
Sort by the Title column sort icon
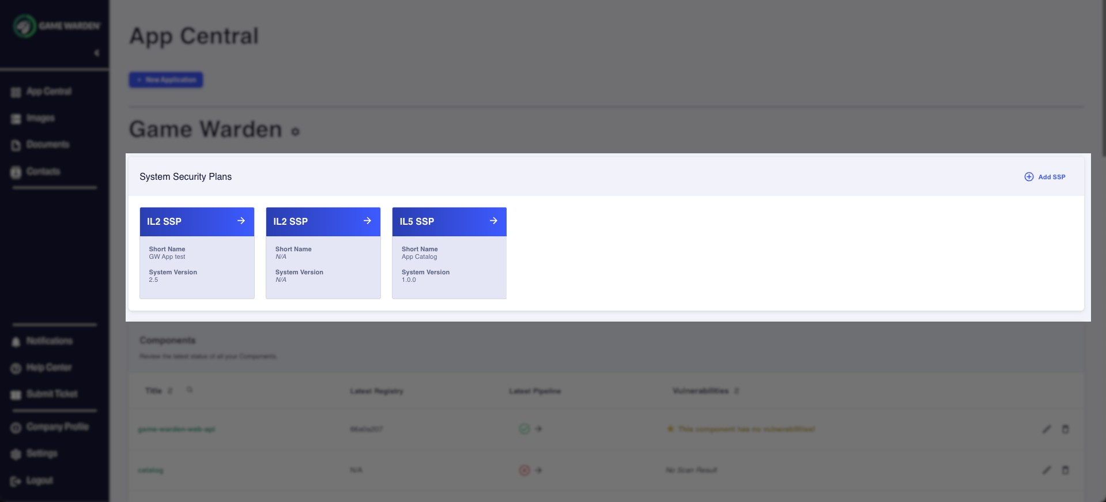point(170,391)
